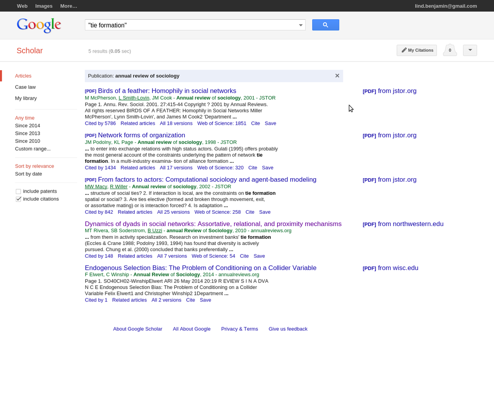Open Network forms of organization article
Viewport: 494px width, 395px height.
(x=141, y=135)
